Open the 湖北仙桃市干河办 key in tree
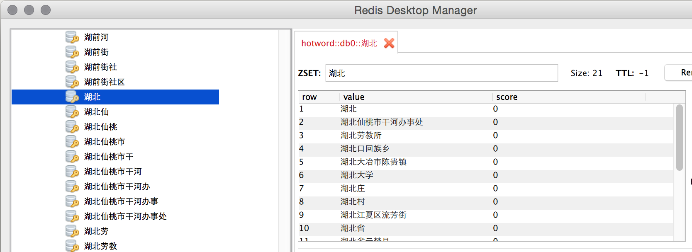This screenshot has height=252, width=692. coord(117,187)
